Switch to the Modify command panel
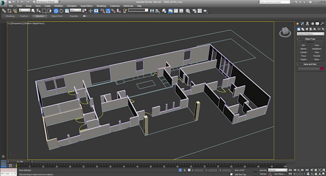326x176 pixels. [x=303, y=23]
